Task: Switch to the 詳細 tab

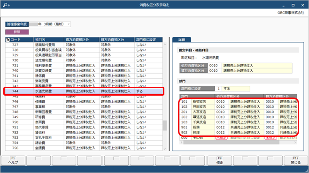Action: click(181, 40)
